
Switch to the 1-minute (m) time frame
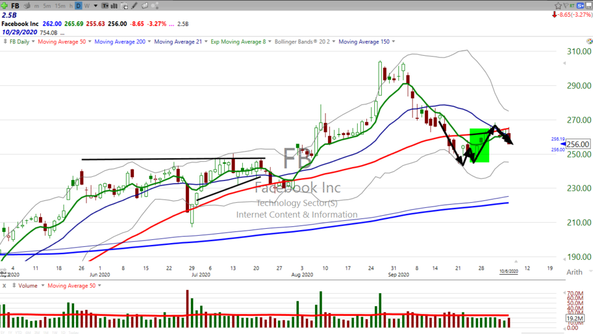coord(36,6)
